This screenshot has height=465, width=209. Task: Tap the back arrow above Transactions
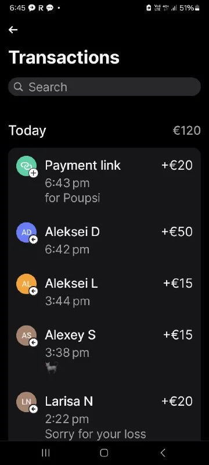(x=13, y=30)
